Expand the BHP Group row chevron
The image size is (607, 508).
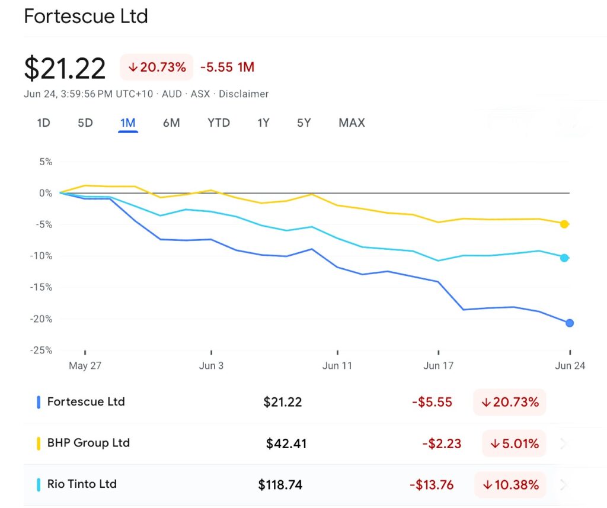[x=564, y=443]
